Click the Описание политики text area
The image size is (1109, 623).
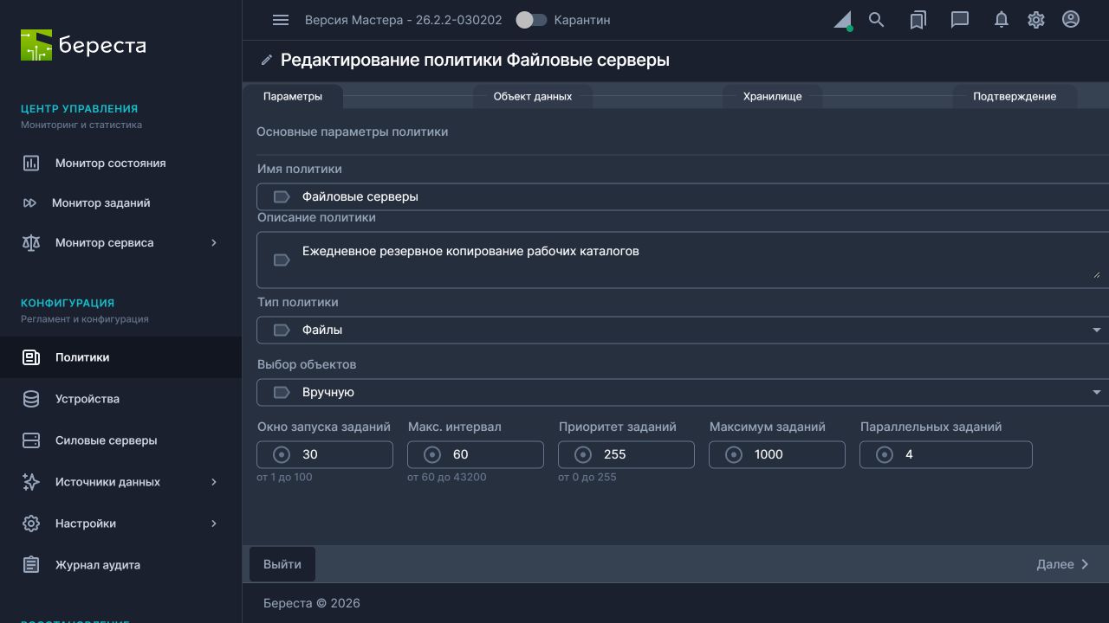pyautogui.click(x=683, y=260)
